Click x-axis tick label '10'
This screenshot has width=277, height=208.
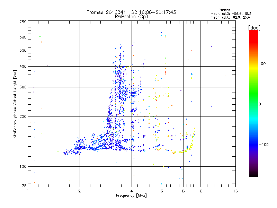click(200, 191)
